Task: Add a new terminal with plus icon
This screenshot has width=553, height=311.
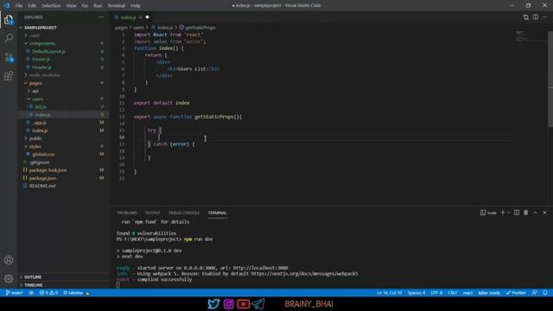Action: tap(503, 213)
